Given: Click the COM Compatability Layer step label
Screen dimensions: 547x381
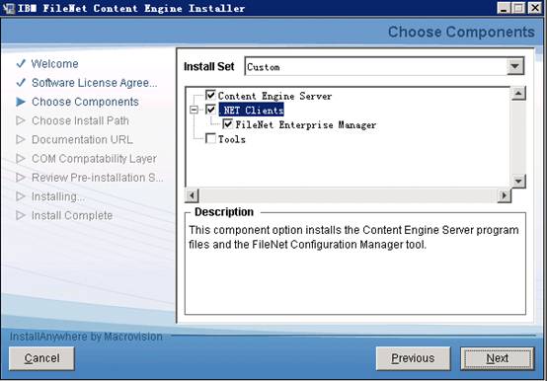Looking at the screenshot, I should coord(94,159).
